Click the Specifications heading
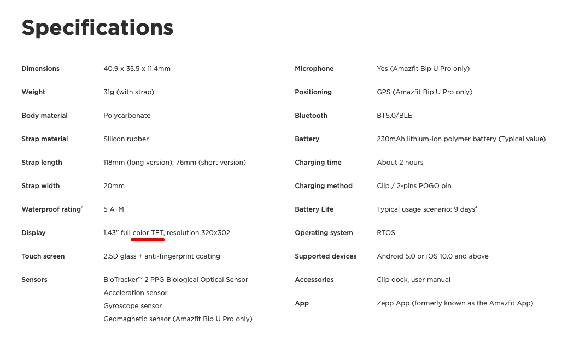 click(97, 28)
